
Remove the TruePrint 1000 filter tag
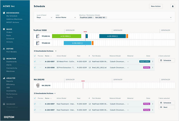click(x=93, y=18)
